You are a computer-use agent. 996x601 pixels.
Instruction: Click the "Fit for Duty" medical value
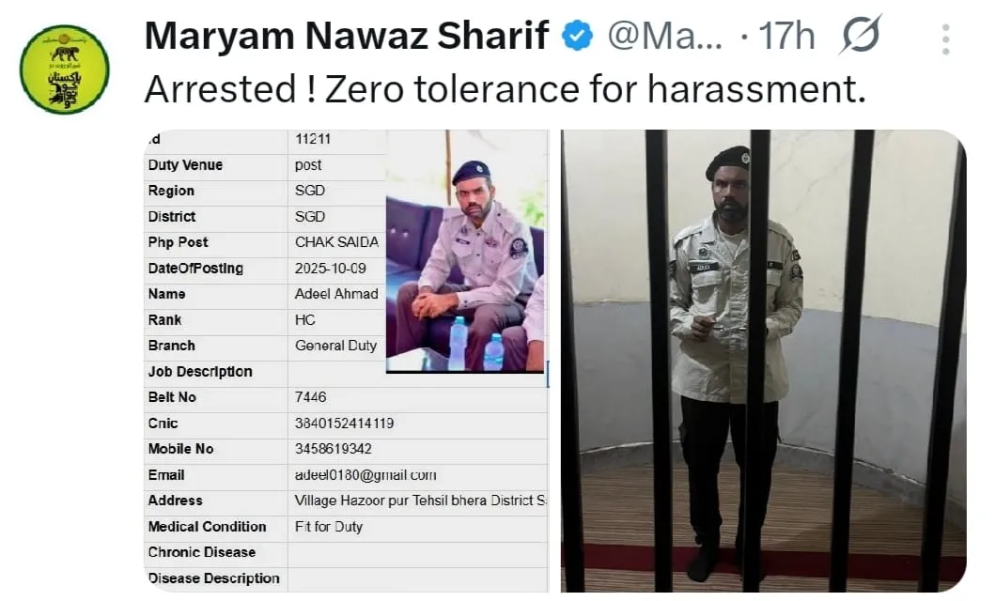328,527
